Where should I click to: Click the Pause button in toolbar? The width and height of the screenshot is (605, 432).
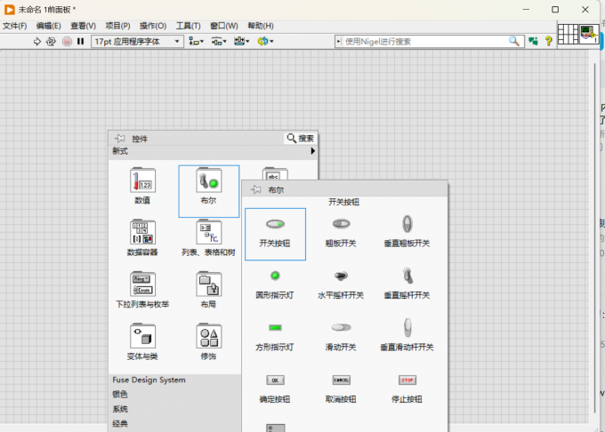tap(80, 41)
